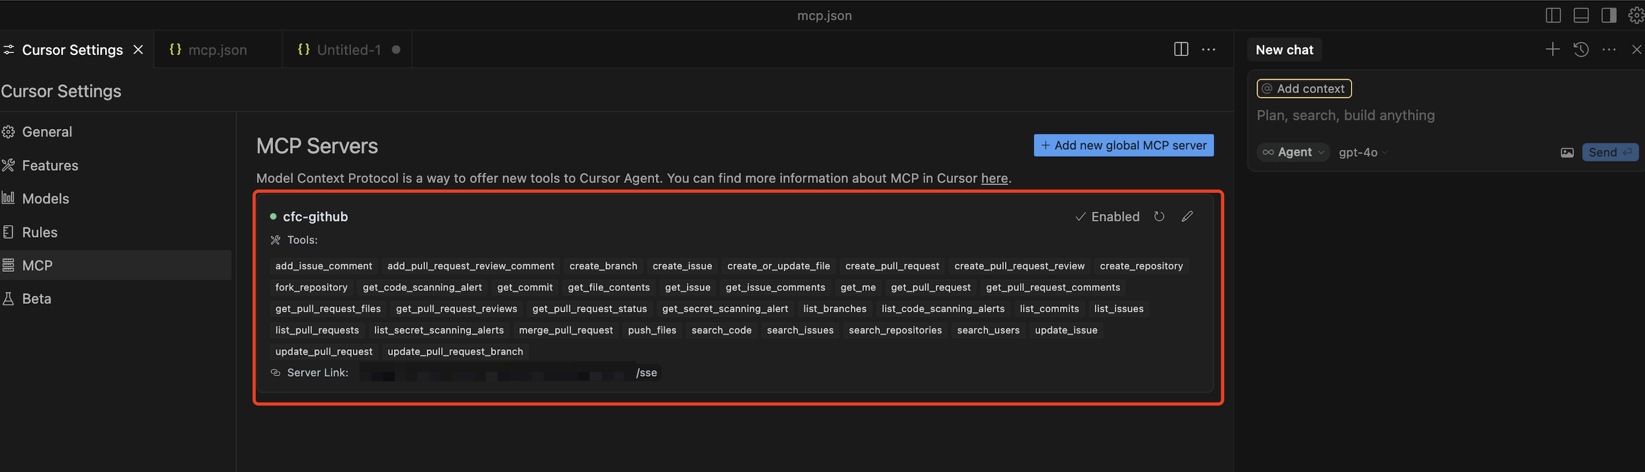Image resolution: width=1645 pixels, height=472 pixels.
Task: Switch to the mcp.json tab
Action: pyautogui.click(x=217, y=50)
